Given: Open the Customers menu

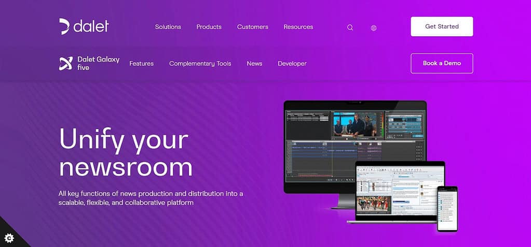Looking at the screenshot, I should click(253, 27).
